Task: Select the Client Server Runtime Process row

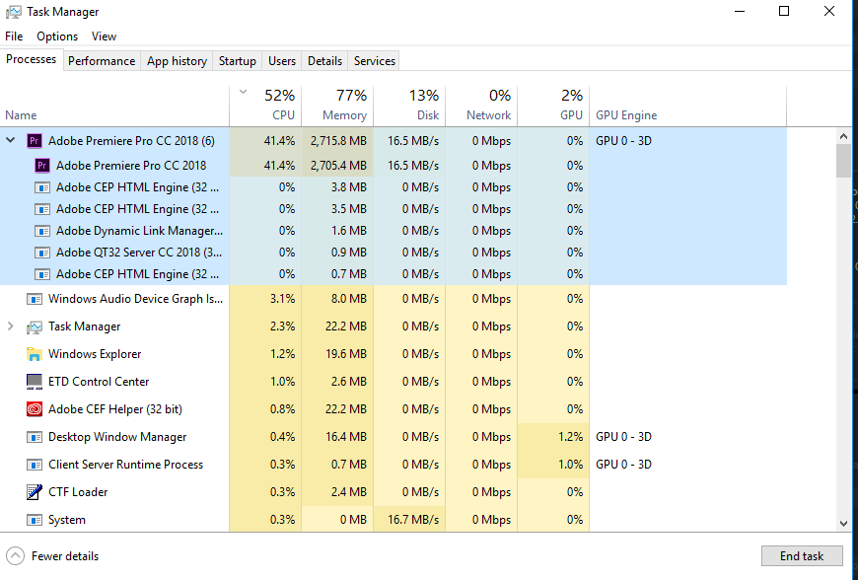Action: click(x=125, y=465)
